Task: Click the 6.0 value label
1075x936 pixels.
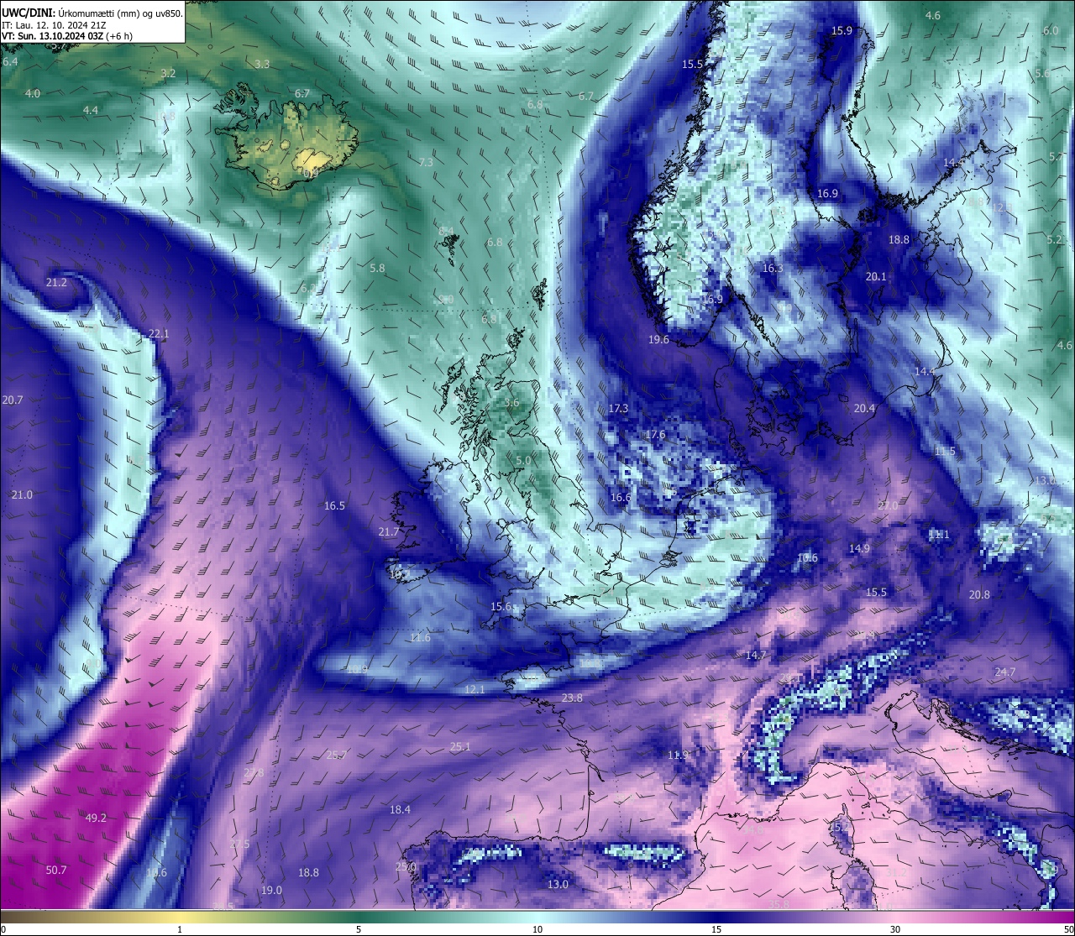Action: point(1051,30)
